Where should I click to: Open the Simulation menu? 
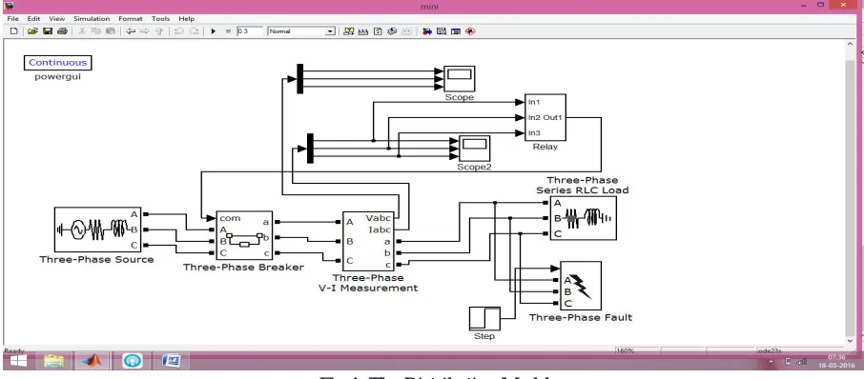coord(92,19)
